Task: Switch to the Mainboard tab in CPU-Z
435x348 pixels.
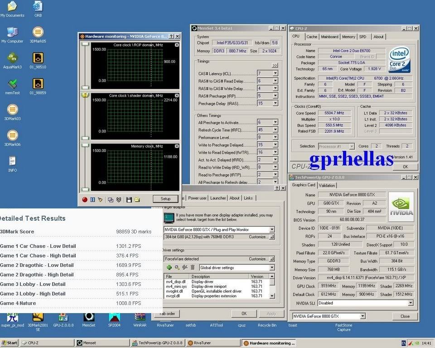Action: tap(329, 37)
